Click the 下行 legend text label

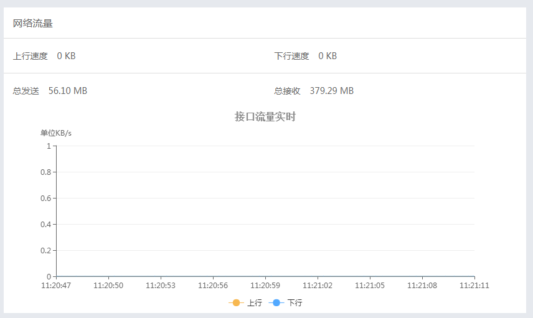point(295,303)
